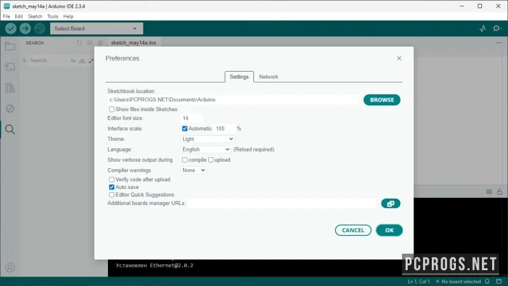Close the Preferences dialog with X
This screenshot has height=286, width=508.
coord(399,58)
